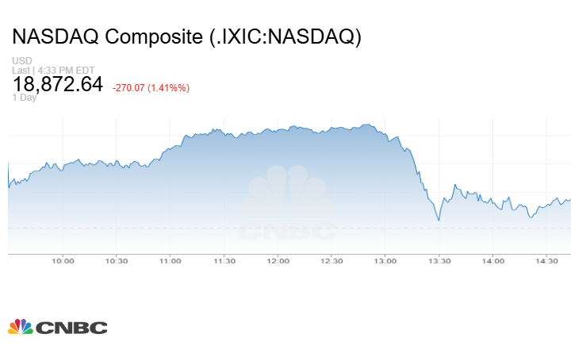The image size is (571, 357).
Task: Click the 11:30 time axis label
Action: point(224,261)
